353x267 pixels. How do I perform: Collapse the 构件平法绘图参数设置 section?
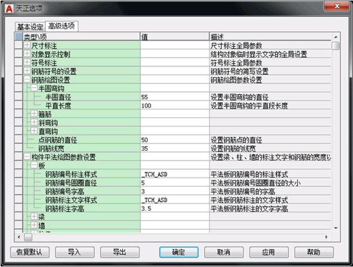pyautogui.click(x=27, y=156)
